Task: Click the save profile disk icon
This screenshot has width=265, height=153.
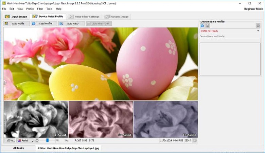Action: click(208, 26)
